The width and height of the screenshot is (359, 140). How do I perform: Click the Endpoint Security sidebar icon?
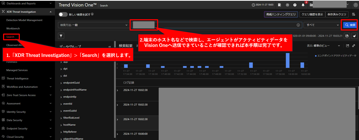(x=4, y=128)
